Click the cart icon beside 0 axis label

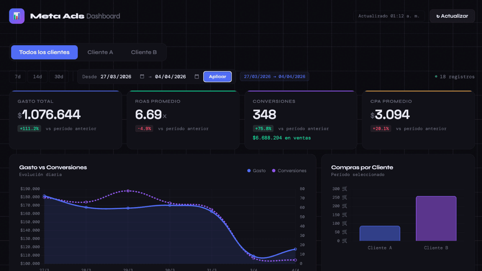(345, 241)
